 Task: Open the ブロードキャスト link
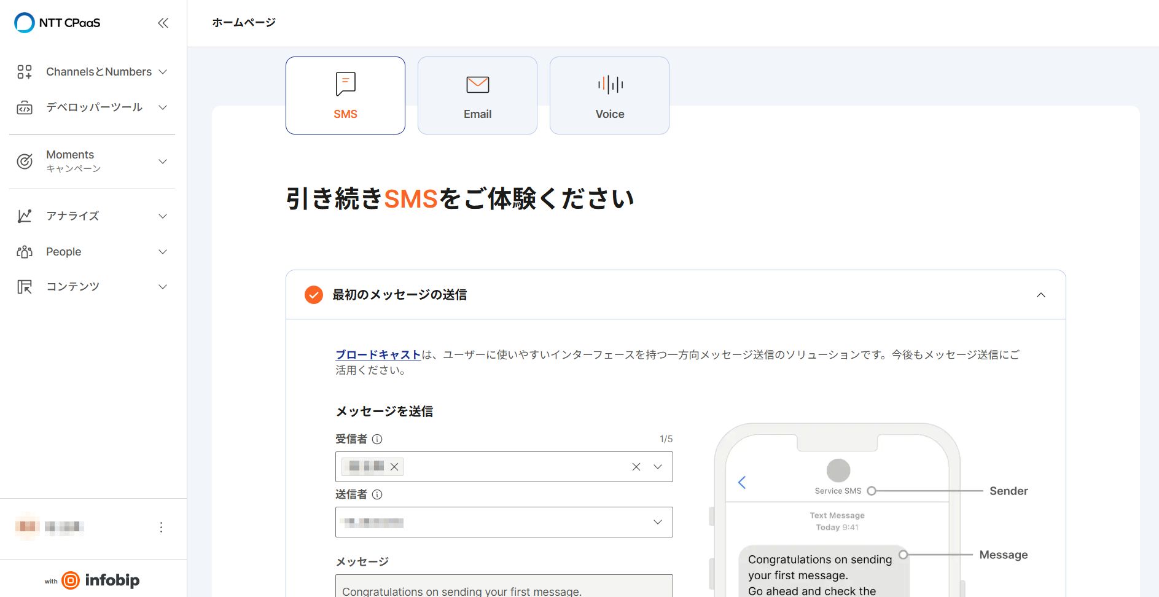[x=378, y=354]
